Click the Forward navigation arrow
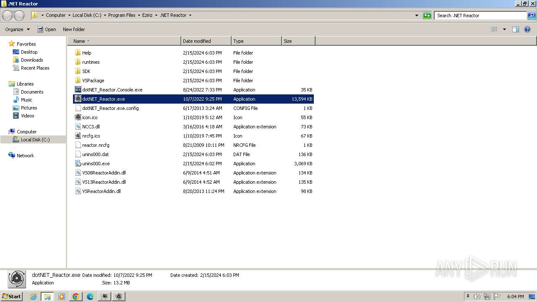 [19, 16]
